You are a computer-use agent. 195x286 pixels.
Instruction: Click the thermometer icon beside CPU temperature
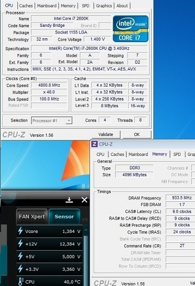21,281
